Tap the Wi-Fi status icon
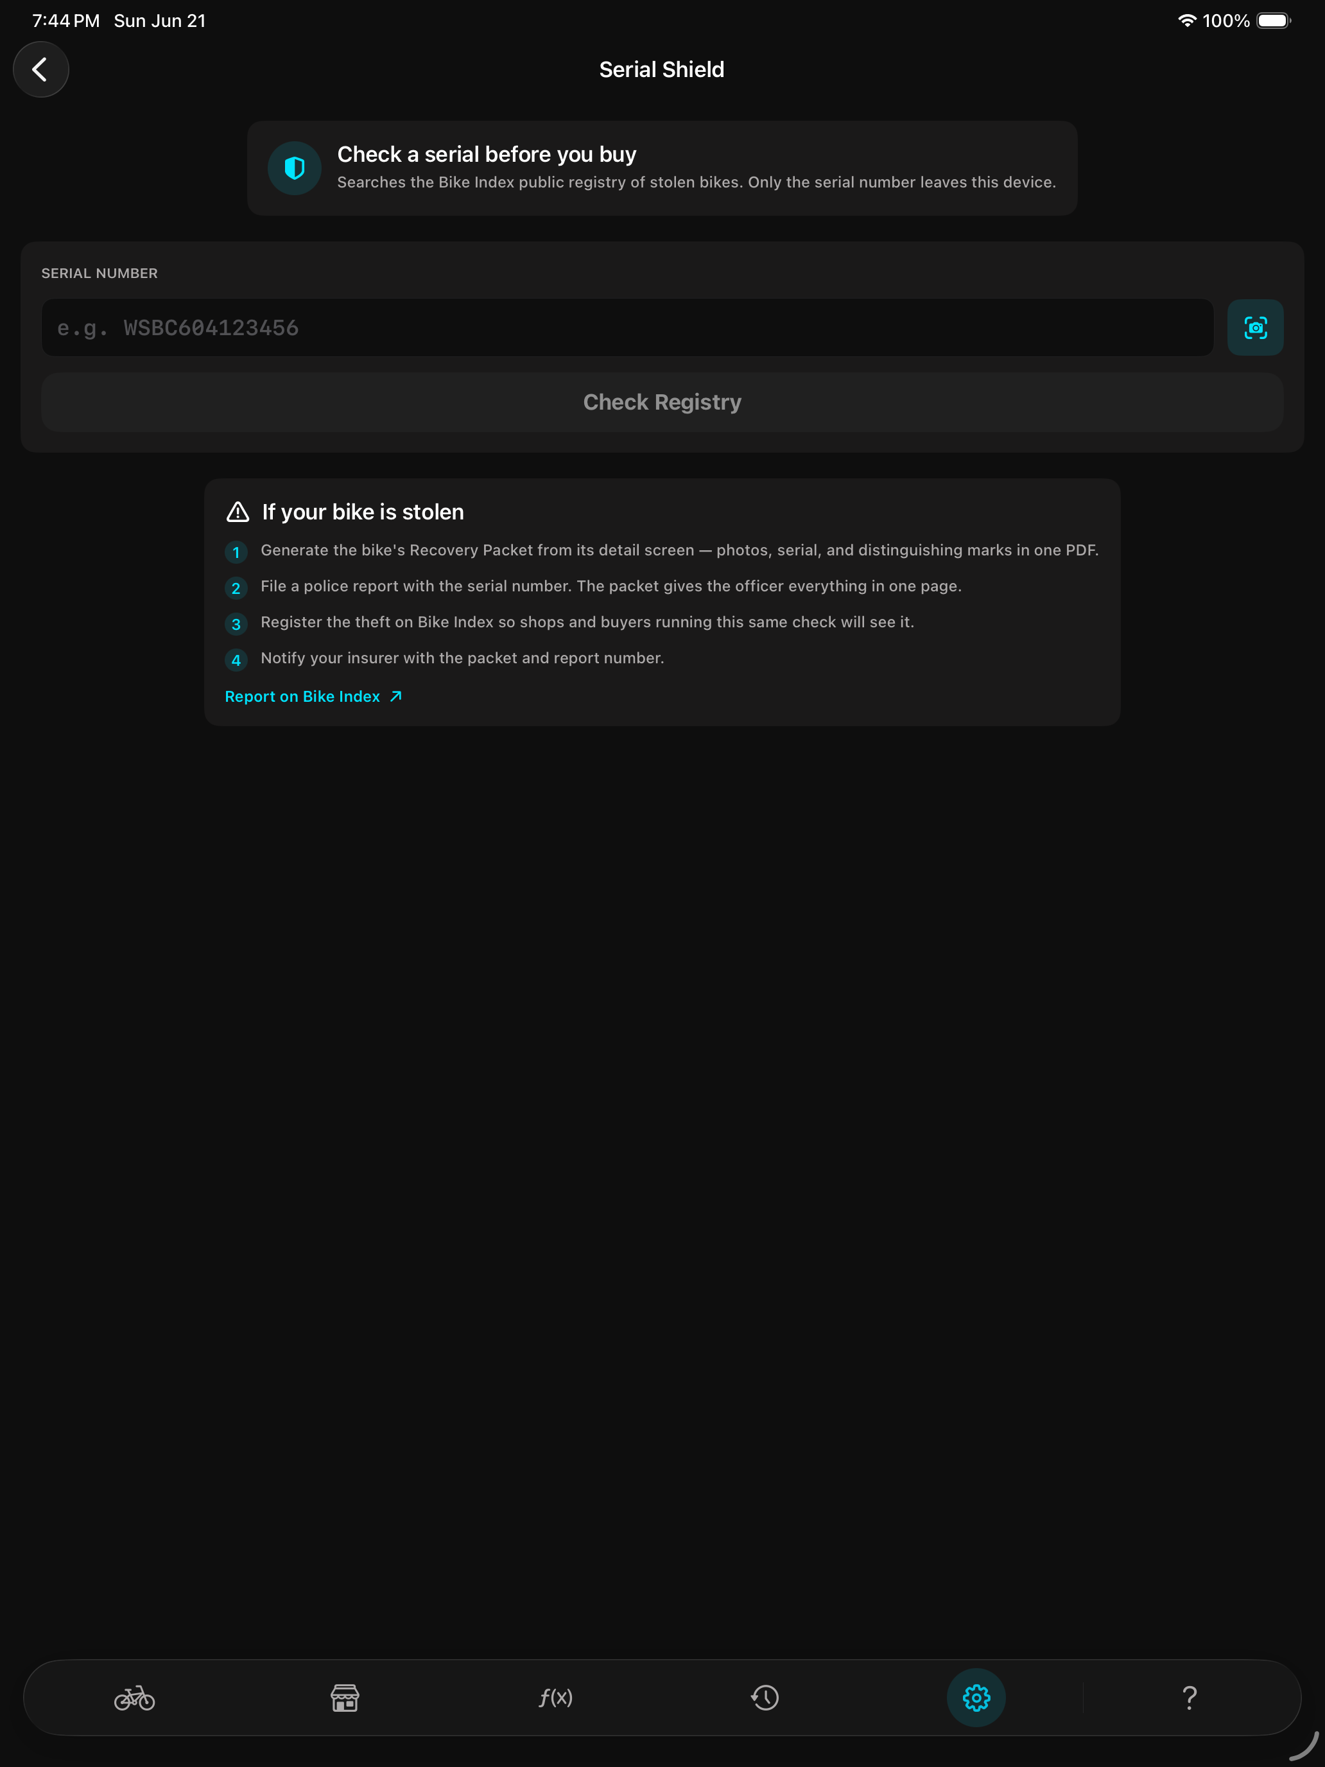Viewport: 1325px width, 1767px height. coord(1187,21)
